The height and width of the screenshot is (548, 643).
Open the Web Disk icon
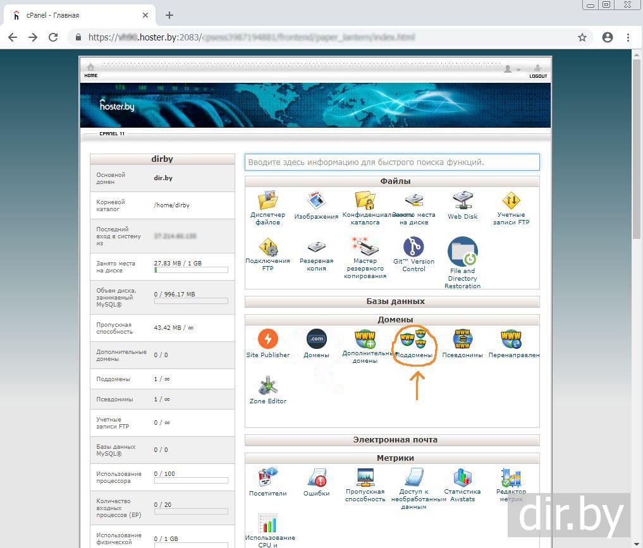point(463,200)
